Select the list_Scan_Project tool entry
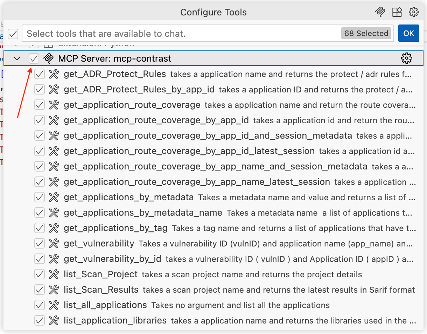Viewport: 427px width, 334px height. point(101,274)
